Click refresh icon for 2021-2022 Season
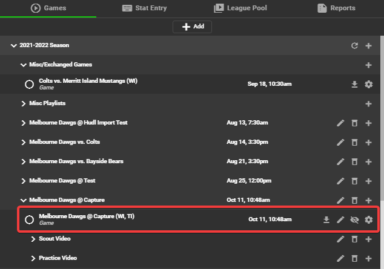Screen dimensions: 384x269 tap(354, 45)
